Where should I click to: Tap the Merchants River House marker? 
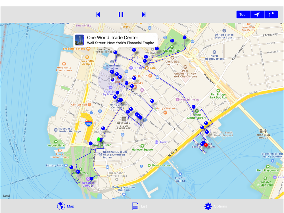click(64, 64)
